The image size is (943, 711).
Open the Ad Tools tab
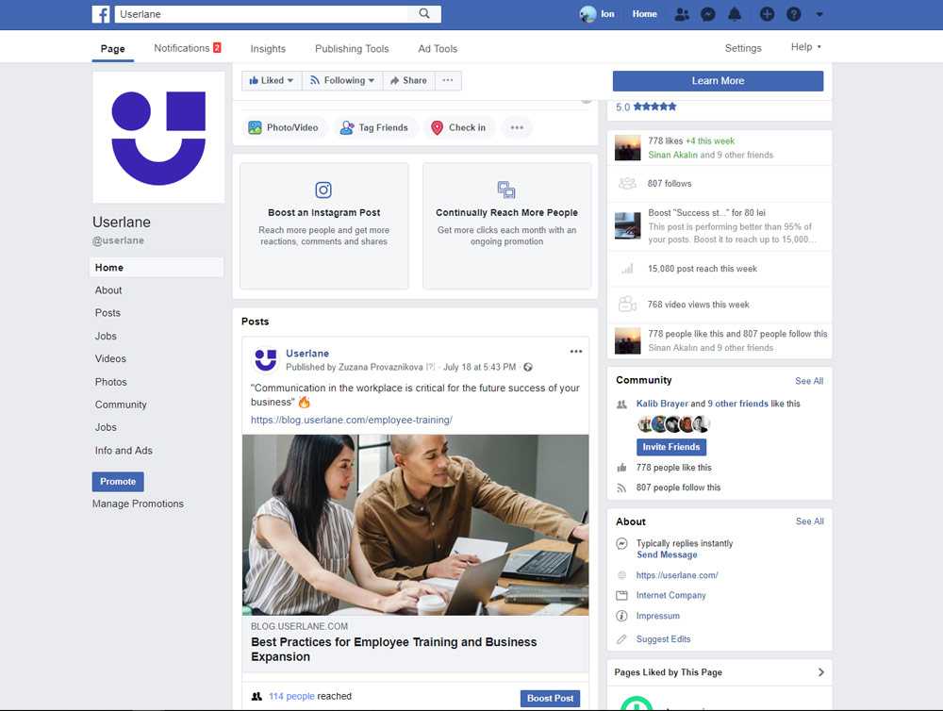[x=438, y=49]
